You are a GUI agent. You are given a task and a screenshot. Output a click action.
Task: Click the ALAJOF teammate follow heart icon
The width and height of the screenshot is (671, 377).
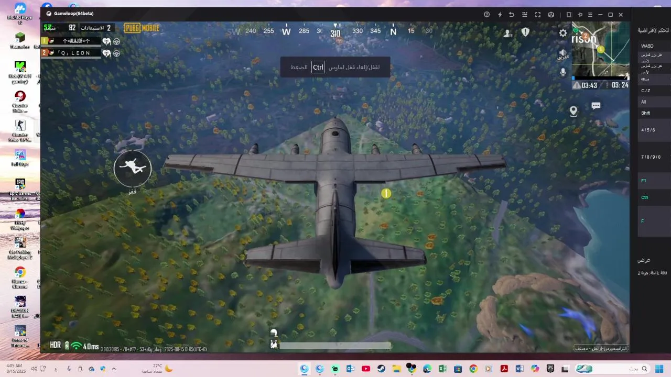point(106,41)
